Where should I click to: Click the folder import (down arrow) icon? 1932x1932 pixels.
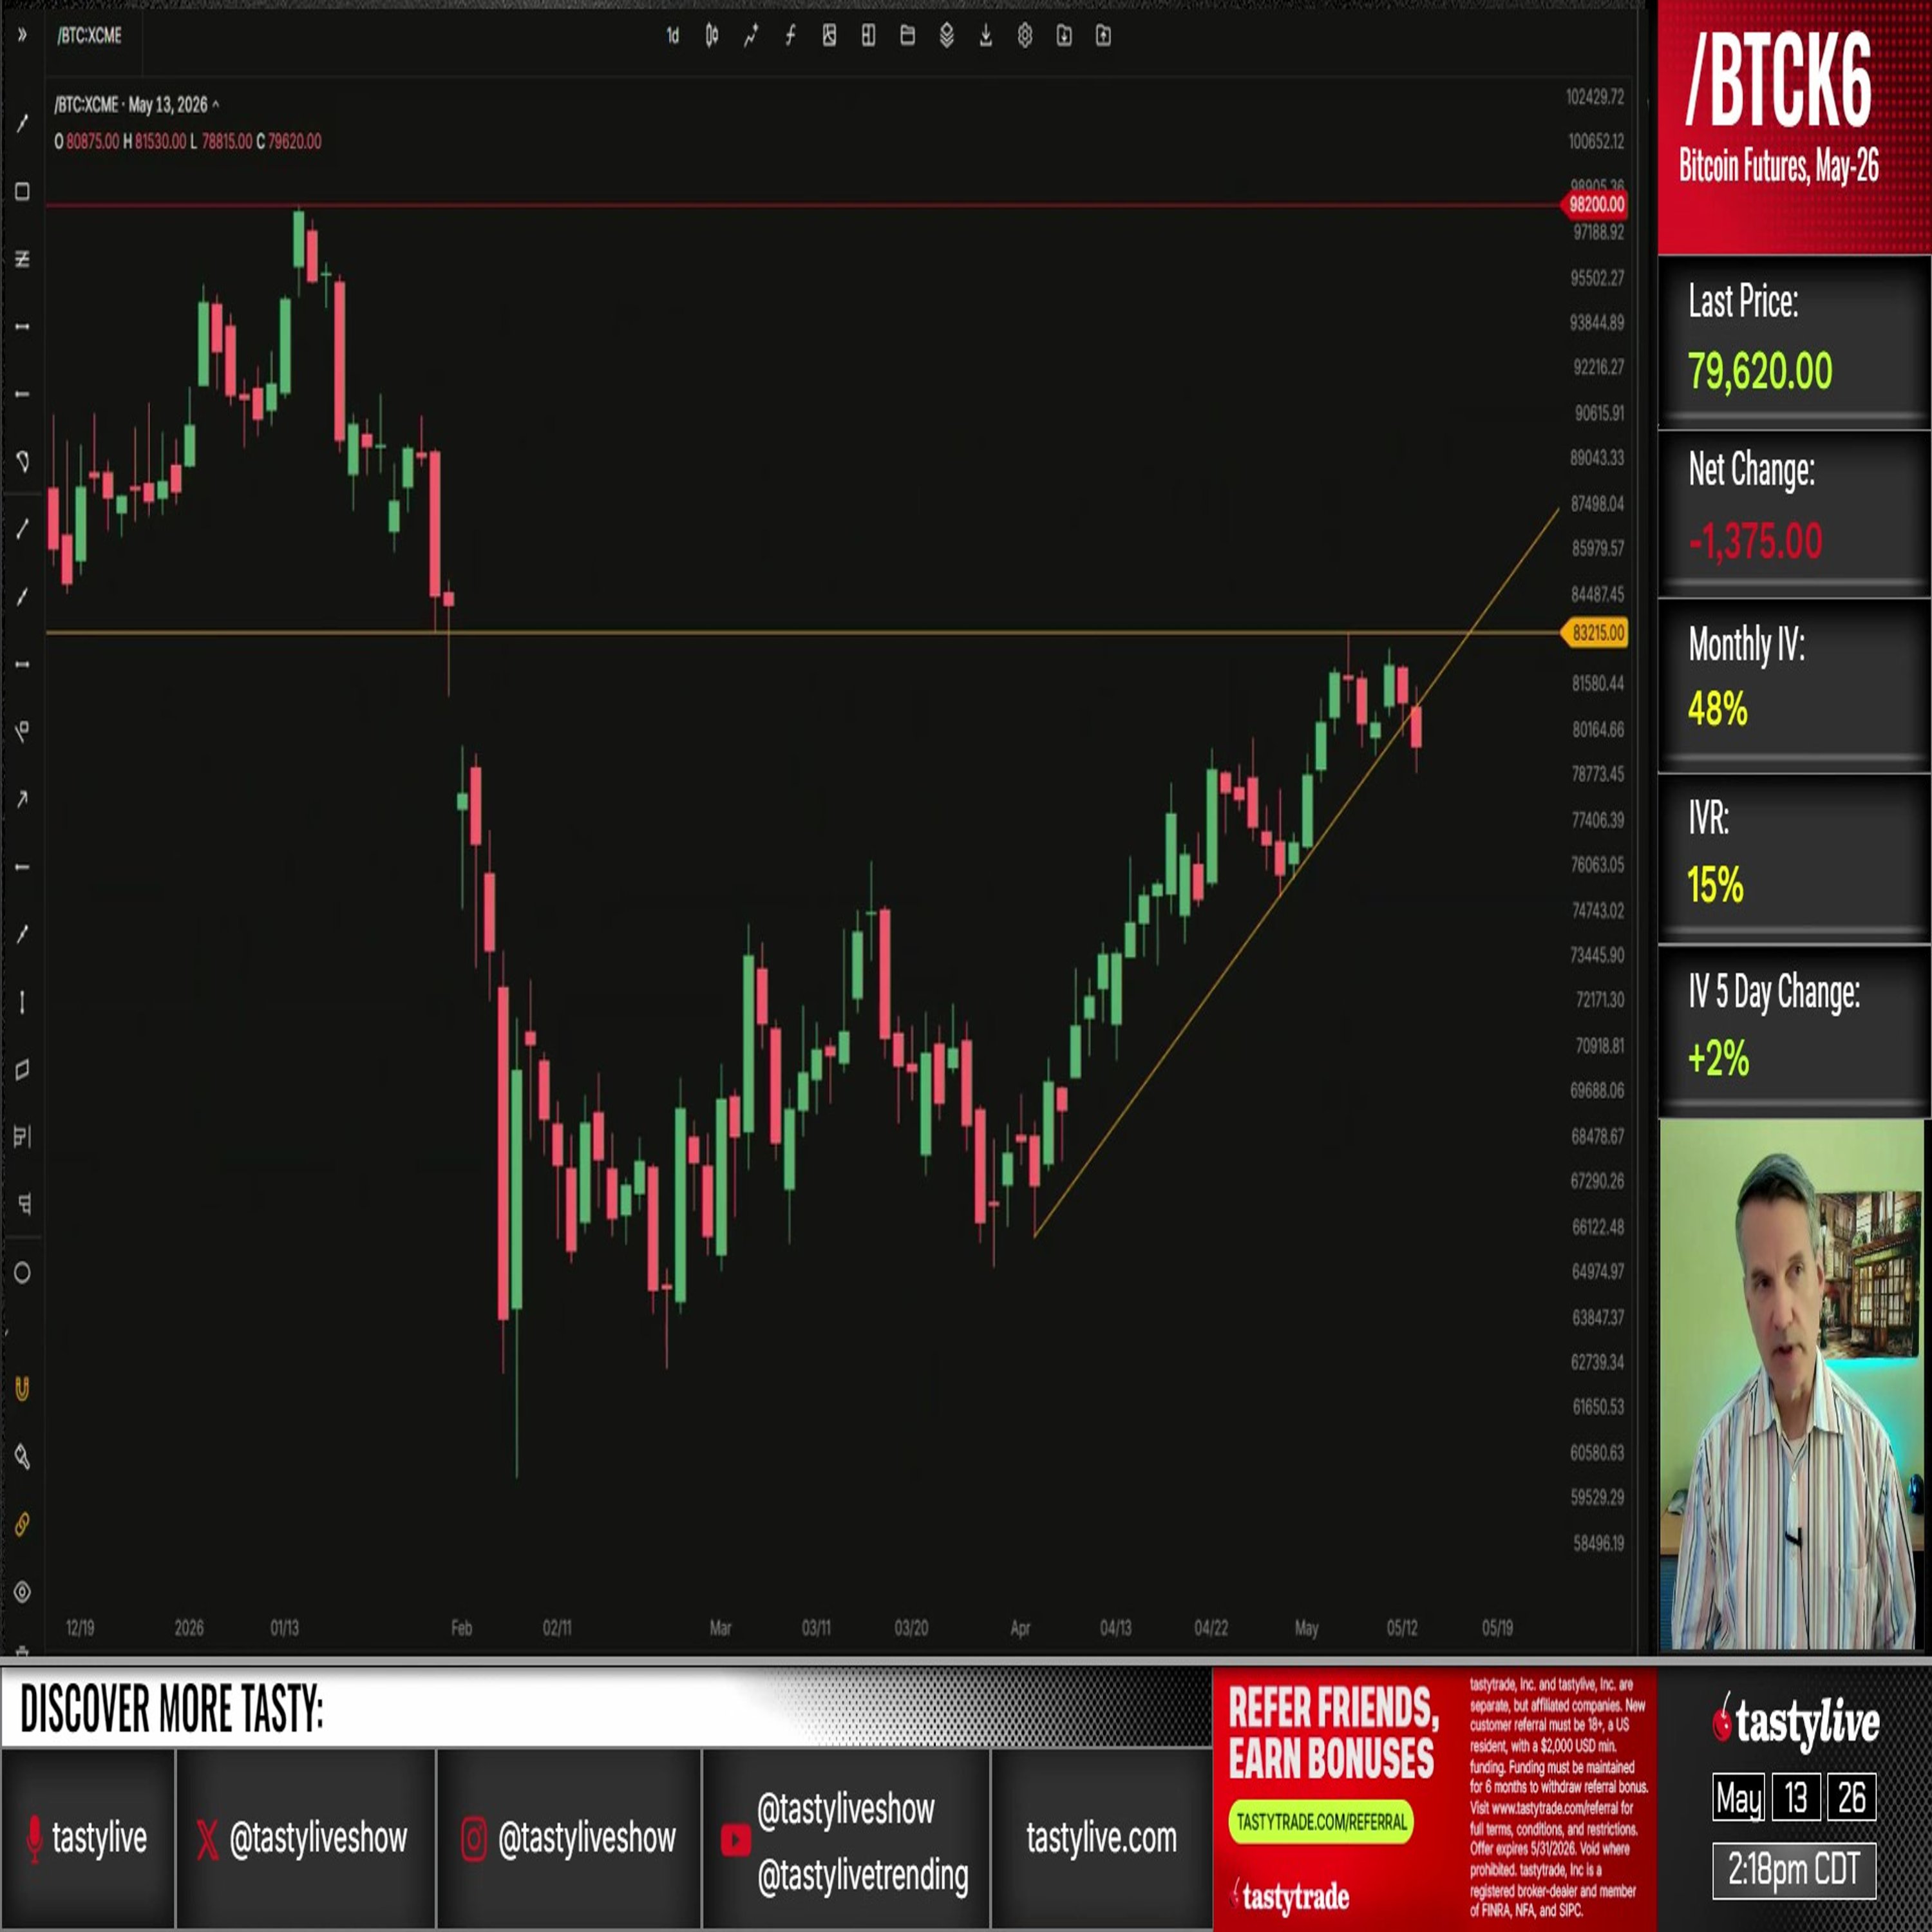pyautogui.click(x=1064, y=36)
